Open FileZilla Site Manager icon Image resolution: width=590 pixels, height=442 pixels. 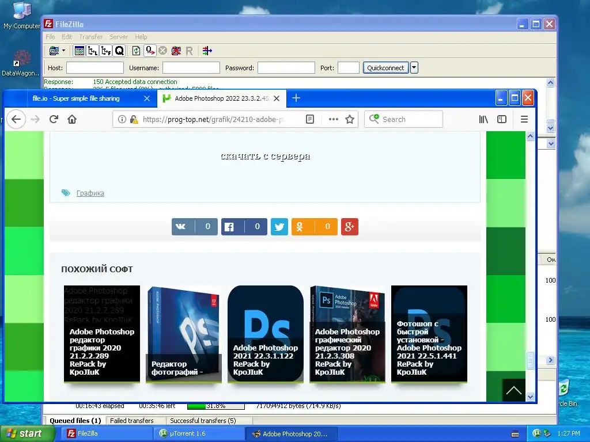[x=54, y=51]
